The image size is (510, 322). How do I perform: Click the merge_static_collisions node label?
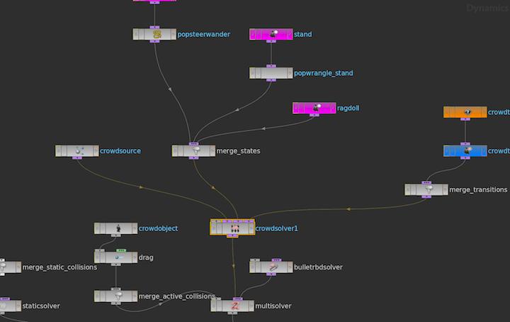59,267
